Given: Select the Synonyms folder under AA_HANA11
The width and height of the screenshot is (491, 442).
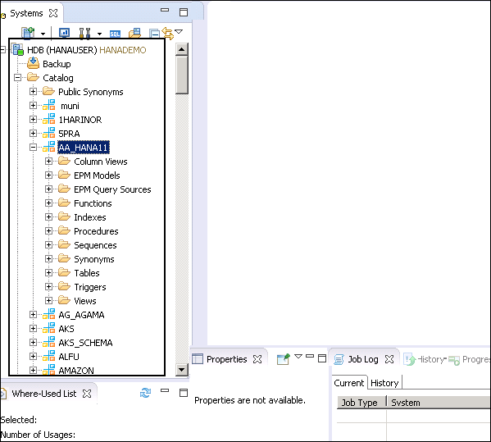Looking at the screenshot, I should point(94,259).
